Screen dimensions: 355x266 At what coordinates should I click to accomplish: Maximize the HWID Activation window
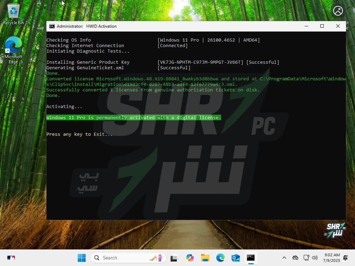(x=322, y=26)
